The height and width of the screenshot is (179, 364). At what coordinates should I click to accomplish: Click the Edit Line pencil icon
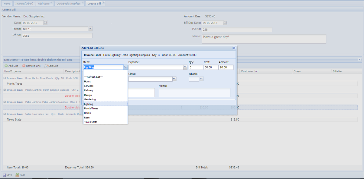click(46, 66)
